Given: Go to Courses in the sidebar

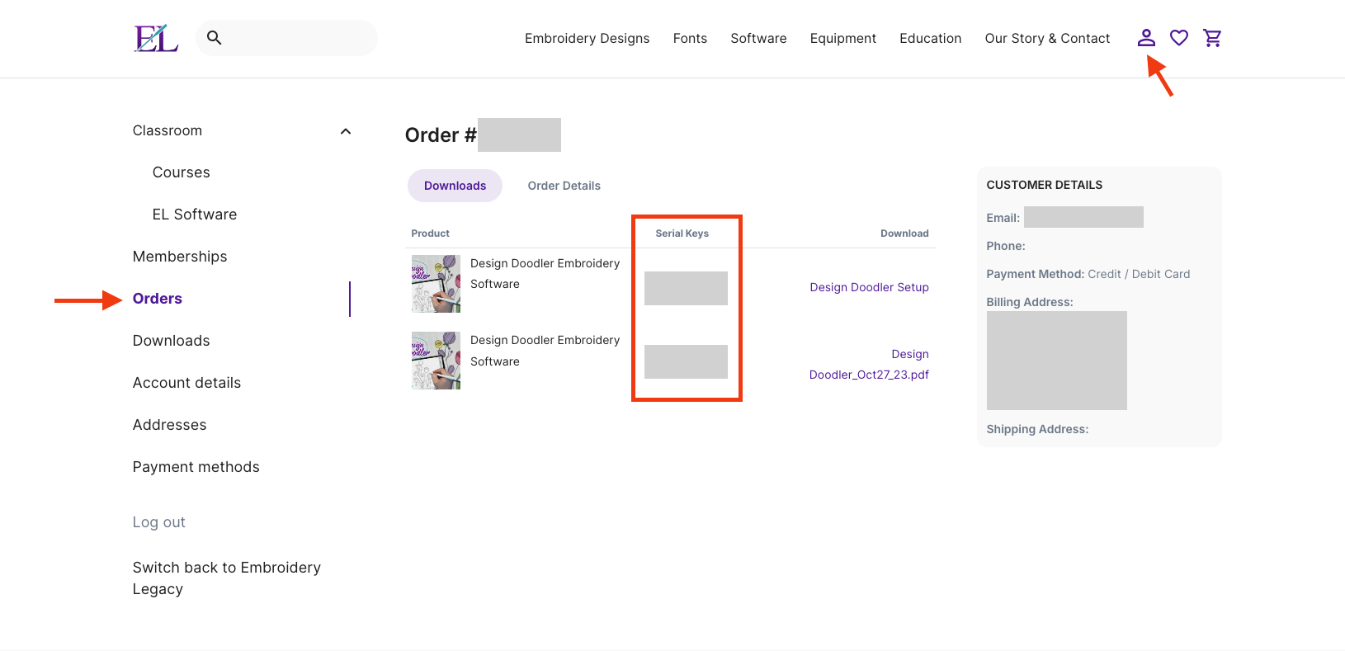Looking at the screenshot, I should click(181, 172).
